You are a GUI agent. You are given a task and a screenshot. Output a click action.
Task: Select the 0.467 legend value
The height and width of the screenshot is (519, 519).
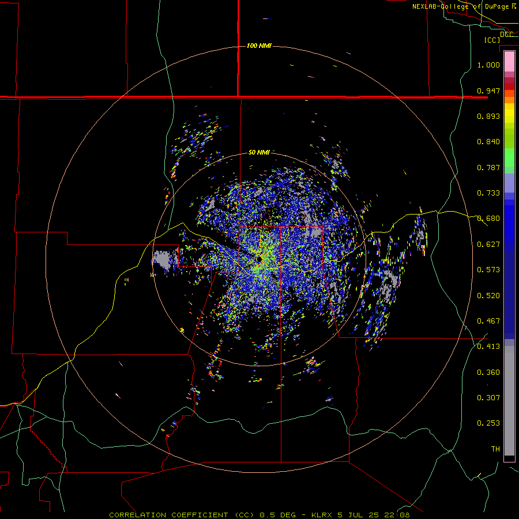pyautogui.click(x=488, y=321)
